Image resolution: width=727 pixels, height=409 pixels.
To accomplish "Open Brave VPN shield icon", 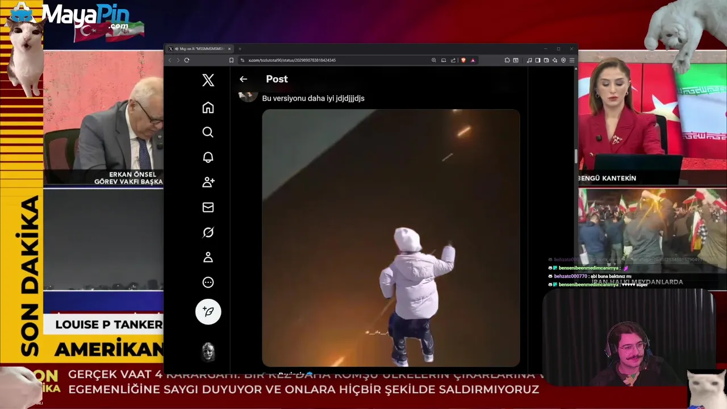I will [x=563, y=60].
